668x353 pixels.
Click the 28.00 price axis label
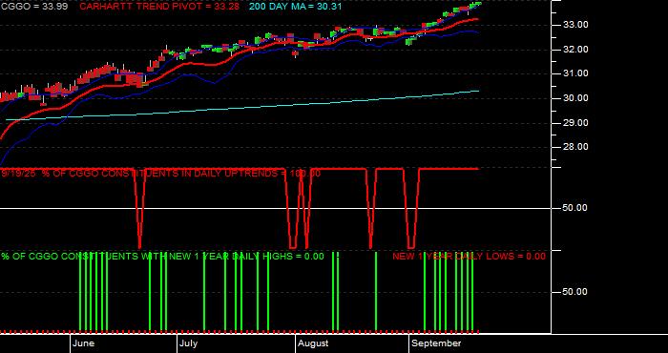tap(575, 147)
